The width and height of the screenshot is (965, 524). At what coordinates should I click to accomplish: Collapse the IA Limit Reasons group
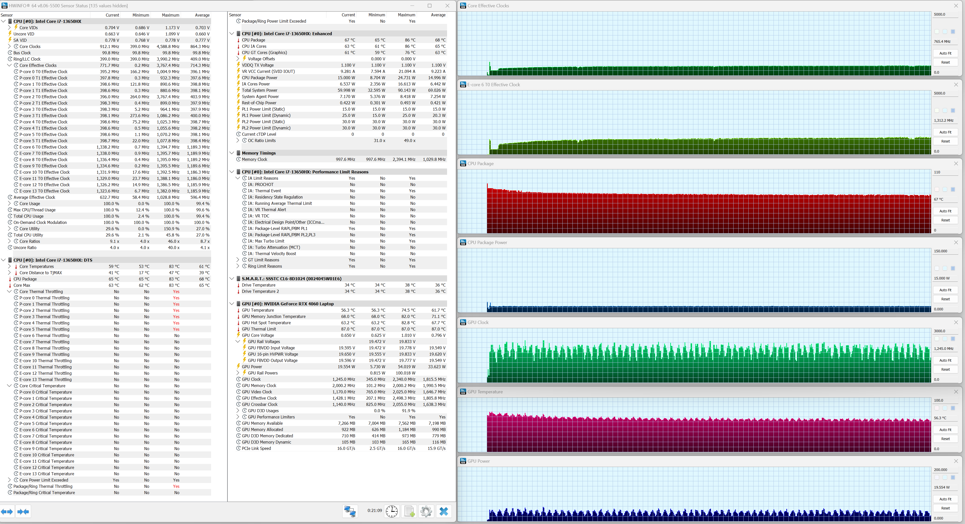click(238, 178)
